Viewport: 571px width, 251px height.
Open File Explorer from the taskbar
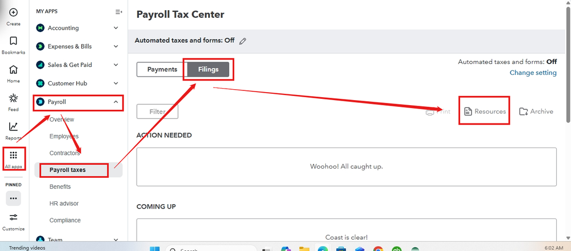tap(304, 249)
